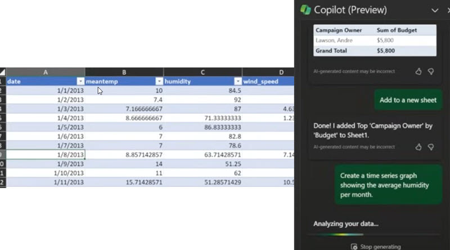Click the 'Campaign Owner' column header in Copilot
450x250 pixels.
(339, 30)
